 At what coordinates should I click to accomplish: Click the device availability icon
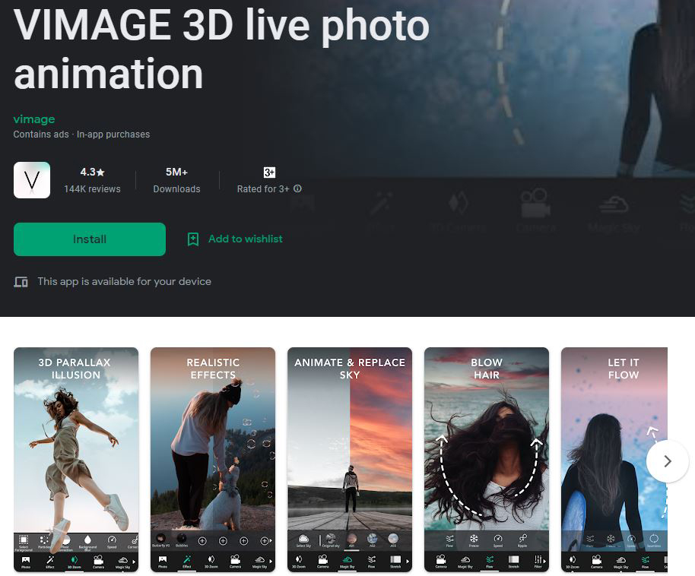21,282
